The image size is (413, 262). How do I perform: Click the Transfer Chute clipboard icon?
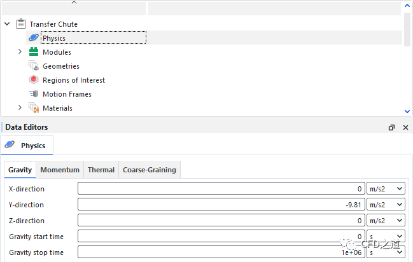(x=20, y=24)
